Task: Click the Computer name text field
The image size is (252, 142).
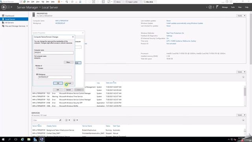Action: (54, 52)
